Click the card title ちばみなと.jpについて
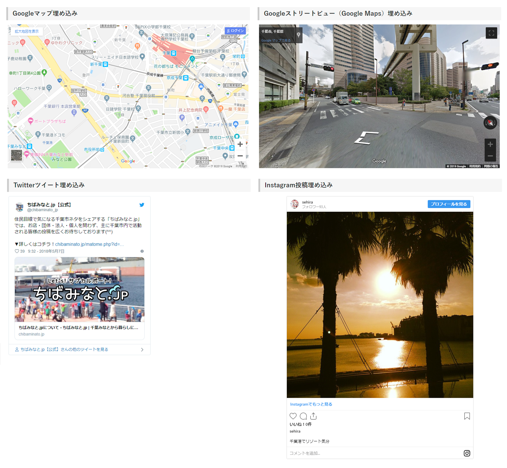Viewport: 507px width, 468px height. point(78,327)
